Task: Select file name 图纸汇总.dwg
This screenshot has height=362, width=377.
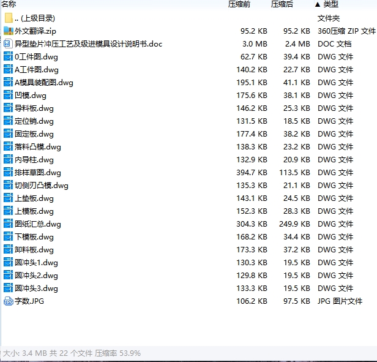Action: 38,224
